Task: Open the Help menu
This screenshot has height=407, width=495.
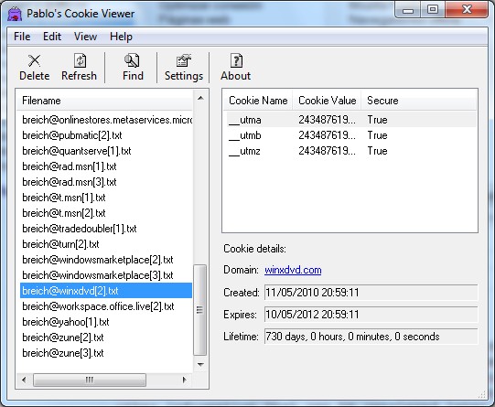Action: pos(121,37)
